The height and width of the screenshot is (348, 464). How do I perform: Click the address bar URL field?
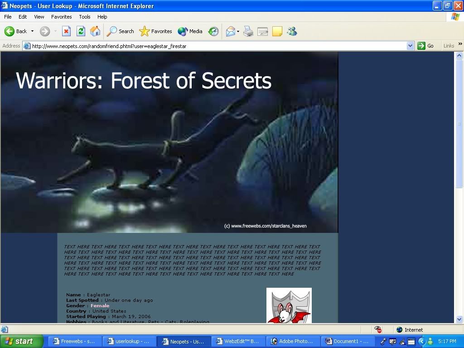tap(218, 46)
